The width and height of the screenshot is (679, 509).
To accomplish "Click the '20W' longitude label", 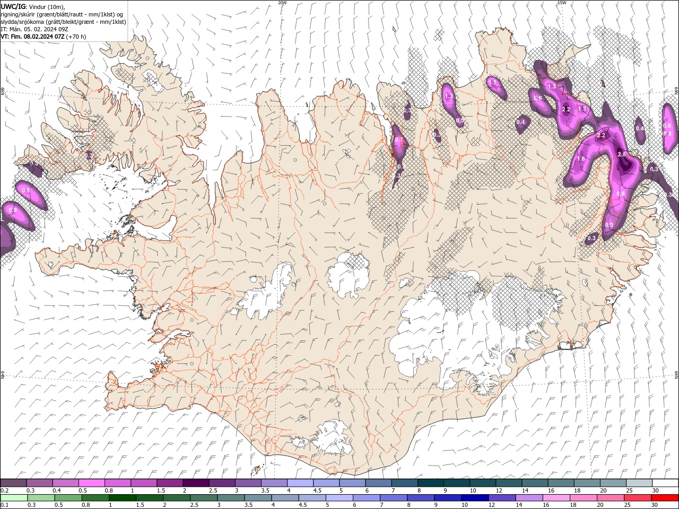I will pos(283,3).
